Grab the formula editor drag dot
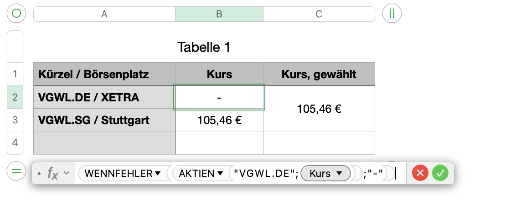 click(x=40, y=173)
